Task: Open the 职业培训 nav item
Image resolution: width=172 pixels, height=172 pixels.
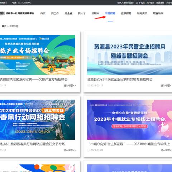Action: (158, 13)
